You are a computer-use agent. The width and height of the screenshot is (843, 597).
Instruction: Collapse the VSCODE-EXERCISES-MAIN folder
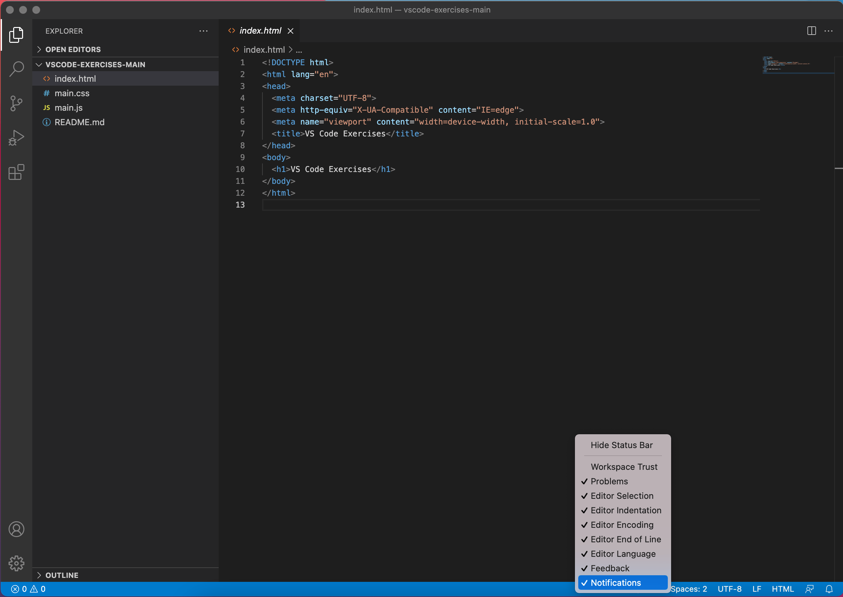[x=95, y=65]
